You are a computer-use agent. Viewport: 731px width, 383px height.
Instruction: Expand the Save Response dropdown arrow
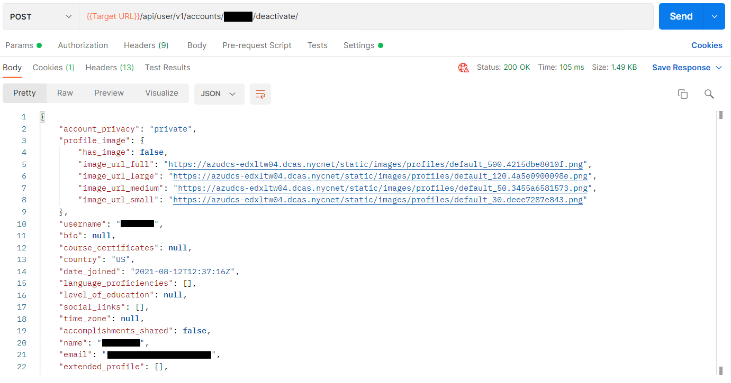point(719,68)
